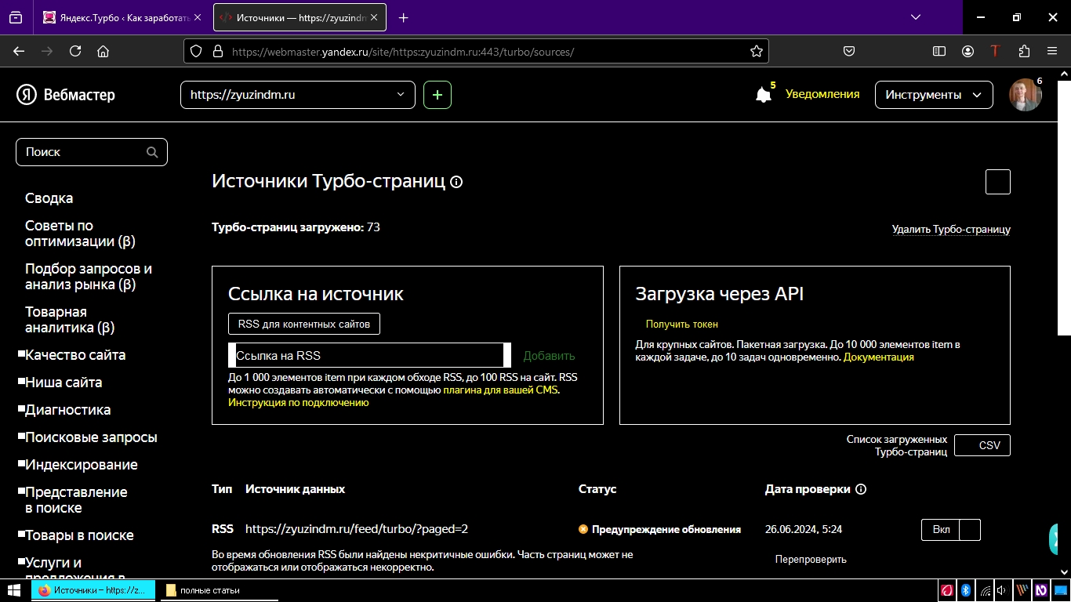The height and width of the screenshot is (602, 1071).
Task: Open Инструкция по подключению link
Action: coord(298,402)
